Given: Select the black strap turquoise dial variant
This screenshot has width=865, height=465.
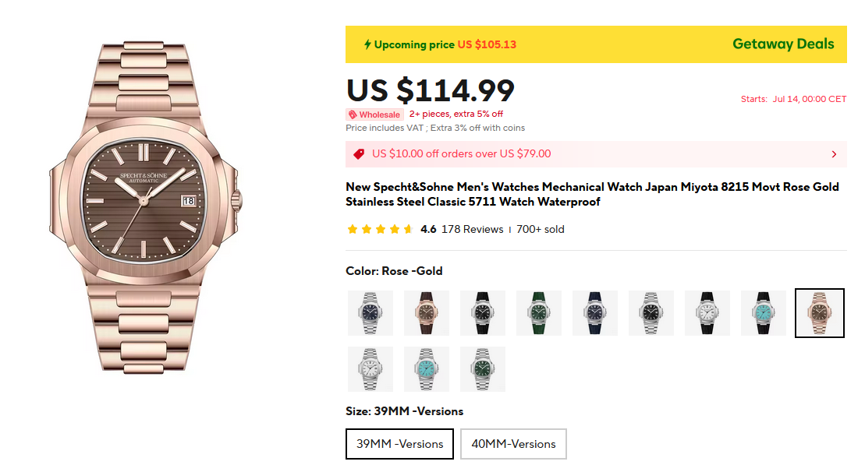Looking at the screenshot, I should click(x=764, y=313).
